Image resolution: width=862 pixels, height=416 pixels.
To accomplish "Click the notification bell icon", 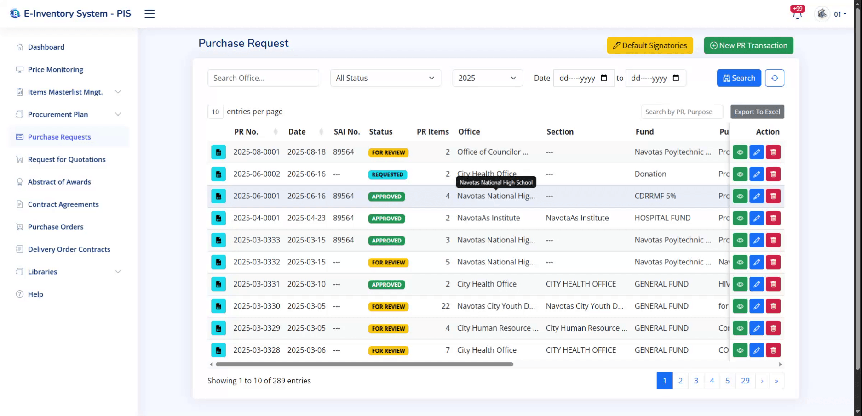I will (797, 14).
